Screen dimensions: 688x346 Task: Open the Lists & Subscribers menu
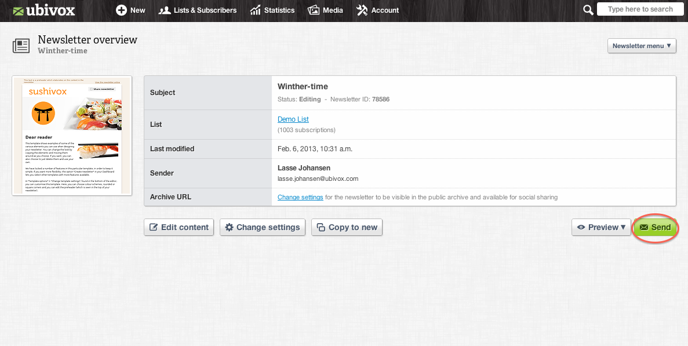coord(198,10)
